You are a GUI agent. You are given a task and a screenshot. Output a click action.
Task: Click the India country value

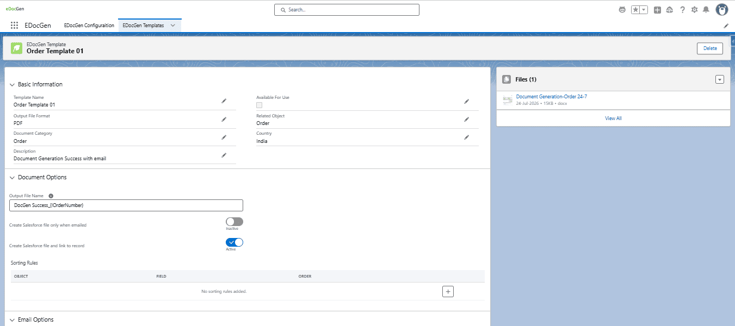tap(262, 141)
